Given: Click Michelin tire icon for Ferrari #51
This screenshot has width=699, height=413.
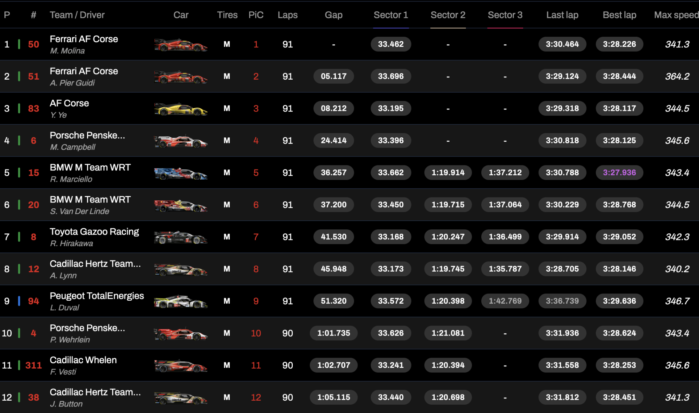Looking at the screenshot, I should (x=226, y=76).
